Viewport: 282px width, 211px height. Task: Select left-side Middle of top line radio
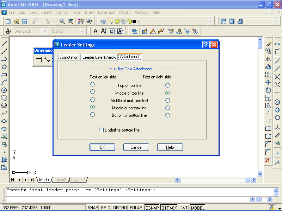(92, 92)
